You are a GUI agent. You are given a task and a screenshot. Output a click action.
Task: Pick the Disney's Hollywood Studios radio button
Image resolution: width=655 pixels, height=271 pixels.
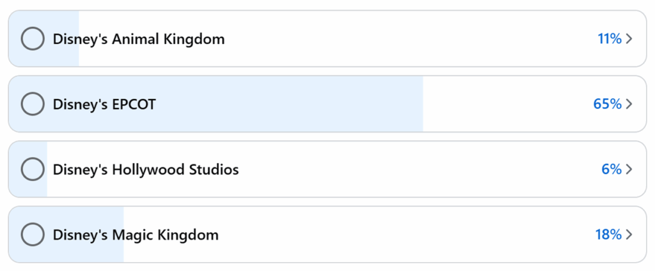32,169
